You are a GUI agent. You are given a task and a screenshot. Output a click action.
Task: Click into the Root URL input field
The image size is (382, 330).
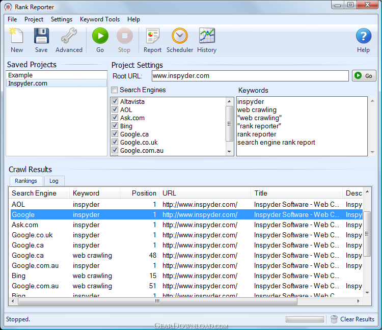(x=250, y=76)
